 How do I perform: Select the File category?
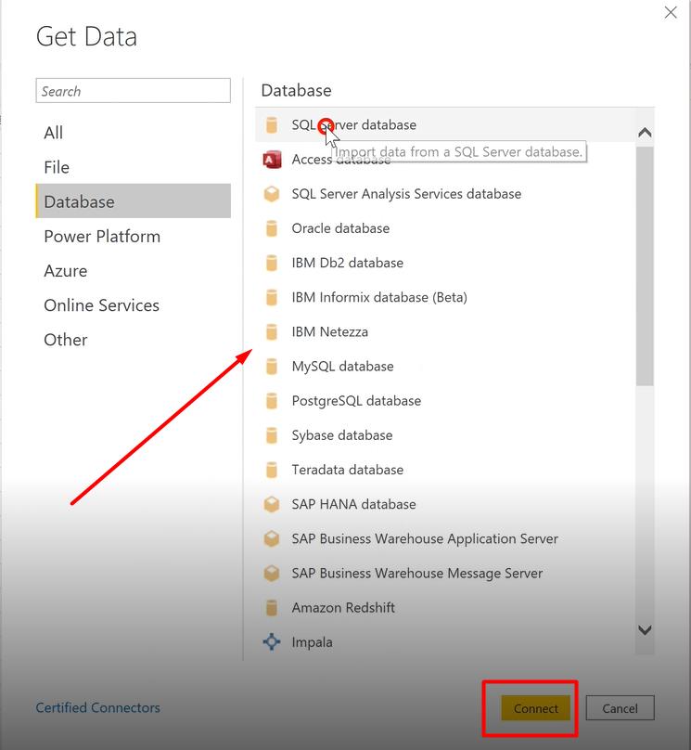[56, 167]
